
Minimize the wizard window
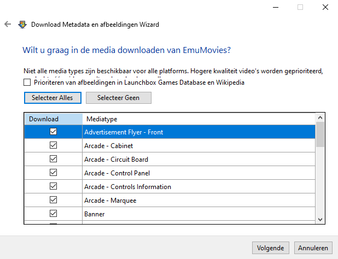tap(276, 7)
